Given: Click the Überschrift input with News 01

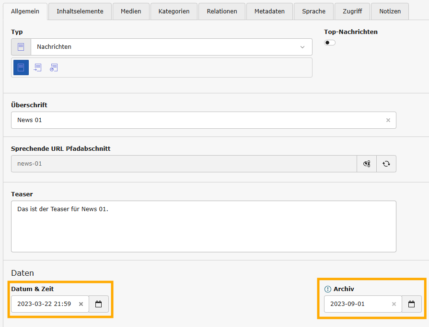Looking at the screenshot, I should 197,120.
